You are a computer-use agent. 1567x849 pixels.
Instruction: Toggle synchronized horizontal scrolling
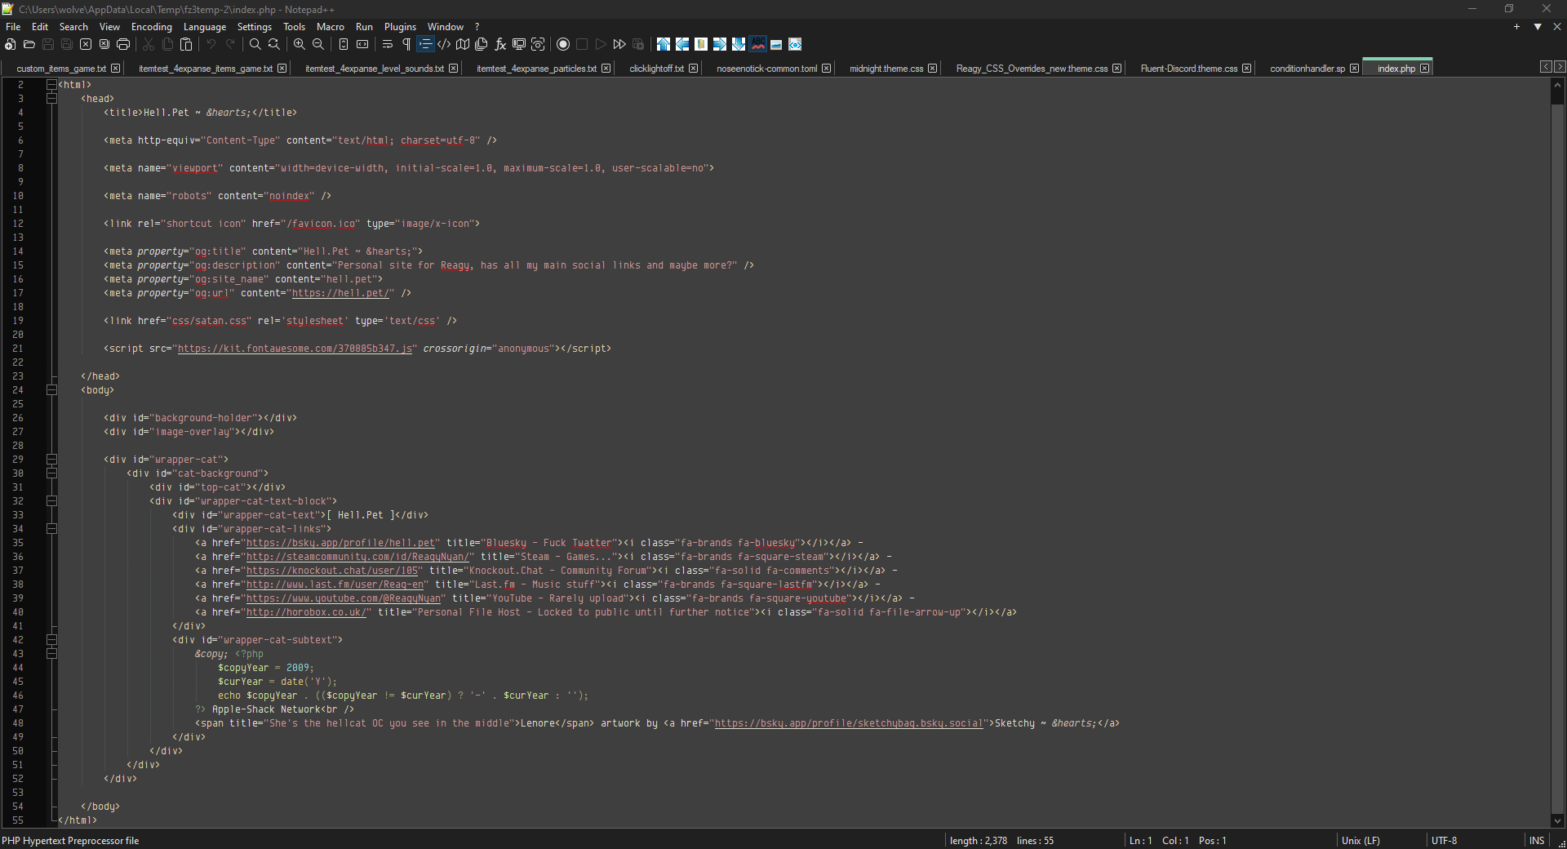click(362, 44)
